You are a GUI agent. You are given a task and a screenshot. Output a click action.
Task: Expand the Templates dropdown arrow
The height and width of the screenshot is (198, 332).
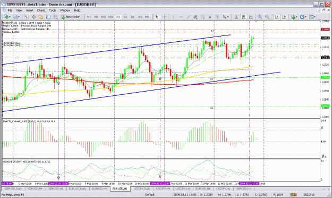point(314,17)
